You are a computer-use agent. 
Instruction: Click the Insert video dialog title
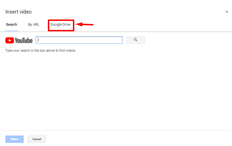19,12
